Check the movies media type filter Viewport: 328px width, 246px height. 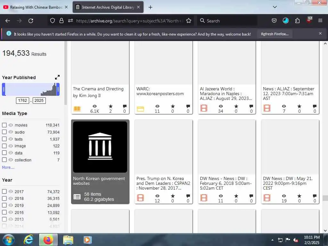(x=4, y=125)
